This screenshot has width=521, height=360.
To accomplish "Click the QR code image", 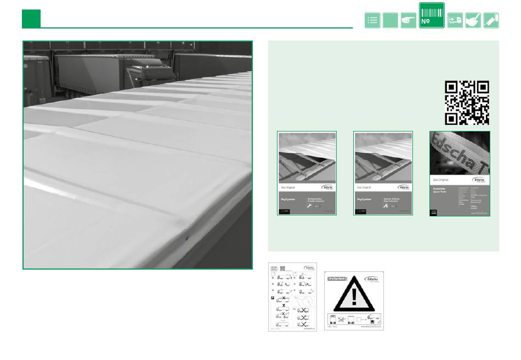I will tap(467, 102).
